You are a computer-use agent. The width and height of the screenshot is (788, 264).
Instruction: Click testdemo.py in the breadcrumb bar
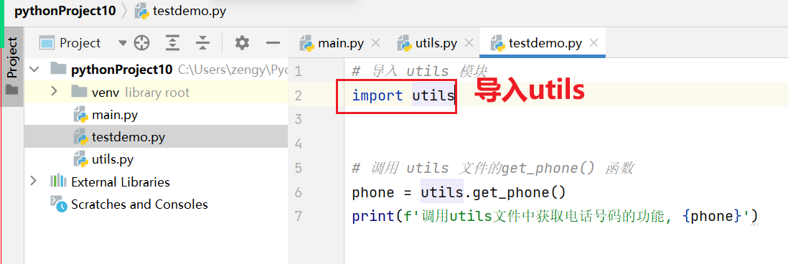click(x=189, y=11)
